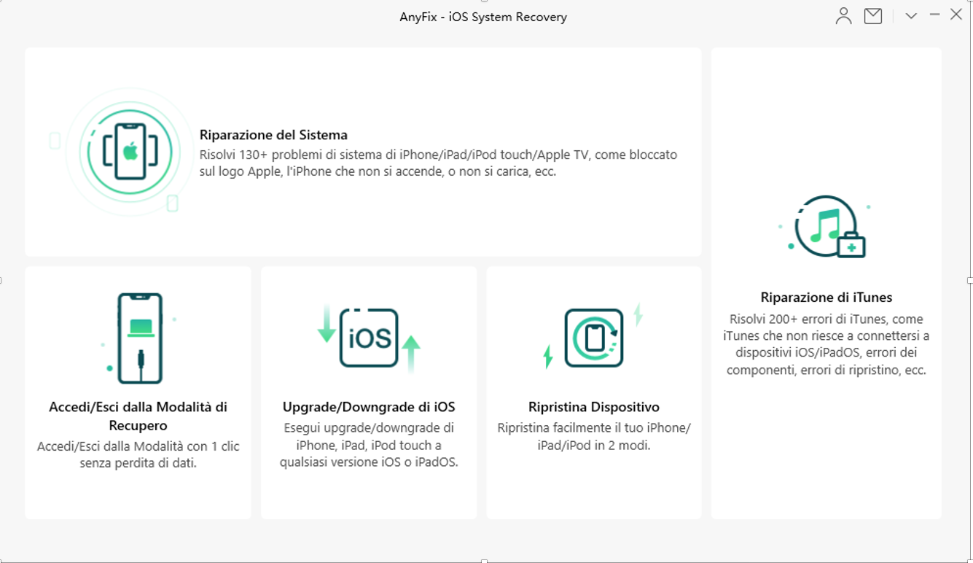Minimize the AnyFix window
The height and width of the screenshot is (563, 973).
pos(934,15)
